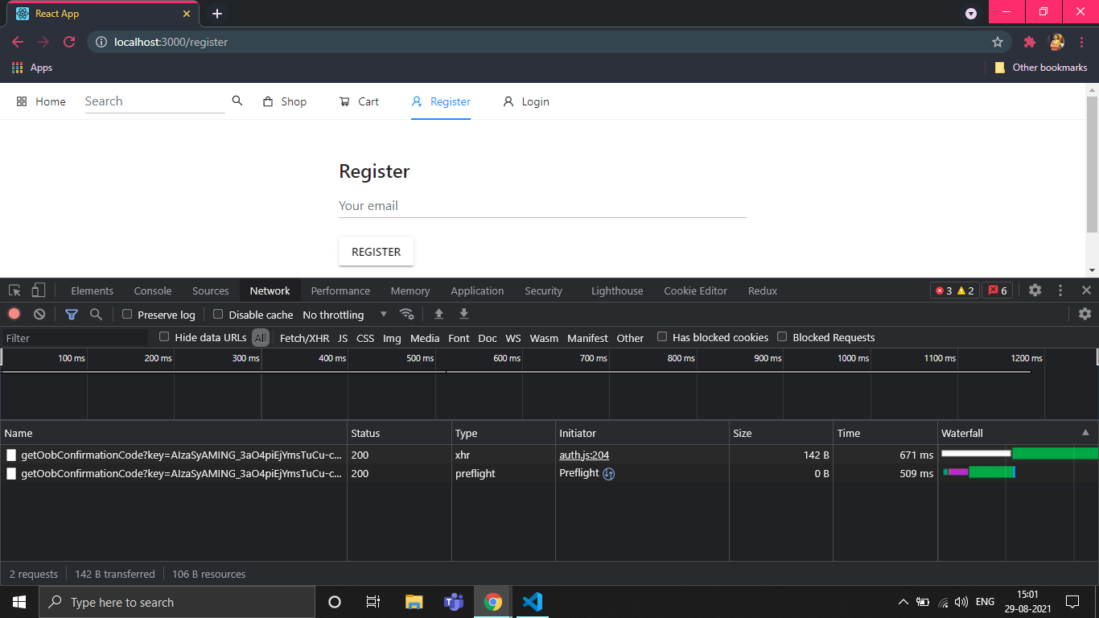This screenshot has width=1099, height=618.
Task: Switch to the Console panel
Action: point(152,290)
